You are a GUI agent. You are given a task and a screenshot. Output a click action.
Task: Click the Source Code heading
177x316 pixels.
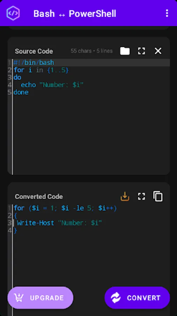pyautogui.click(x=34, y=51)
